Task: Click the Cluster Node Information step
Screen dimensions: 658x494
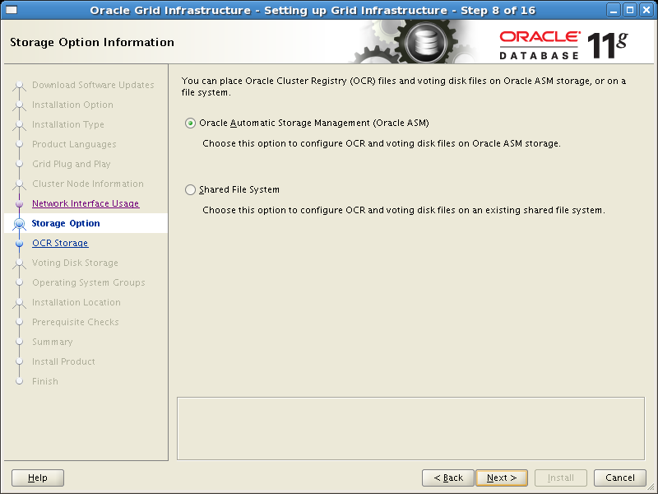Action: click(88, 184)
